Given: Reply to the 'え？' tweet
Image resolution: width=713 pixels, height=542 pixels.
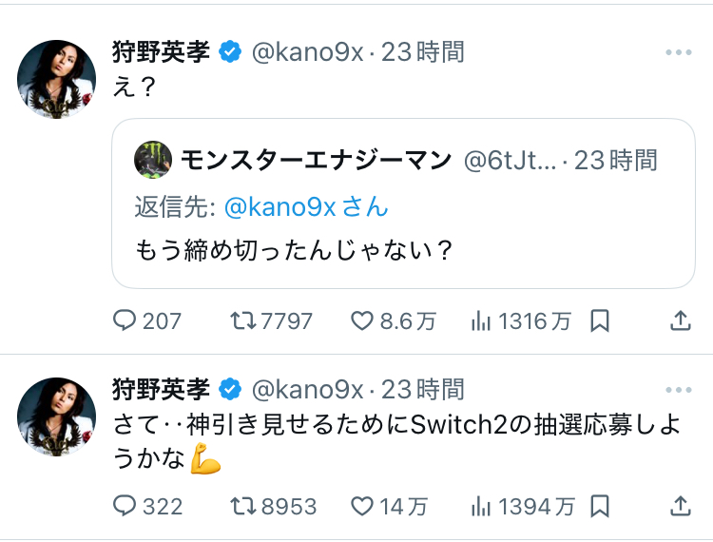Looking at the screenshot, I should [125, 321].
